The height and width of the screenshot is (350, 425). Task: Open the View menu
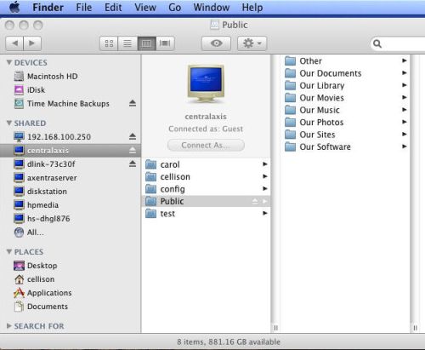(145, 8)
